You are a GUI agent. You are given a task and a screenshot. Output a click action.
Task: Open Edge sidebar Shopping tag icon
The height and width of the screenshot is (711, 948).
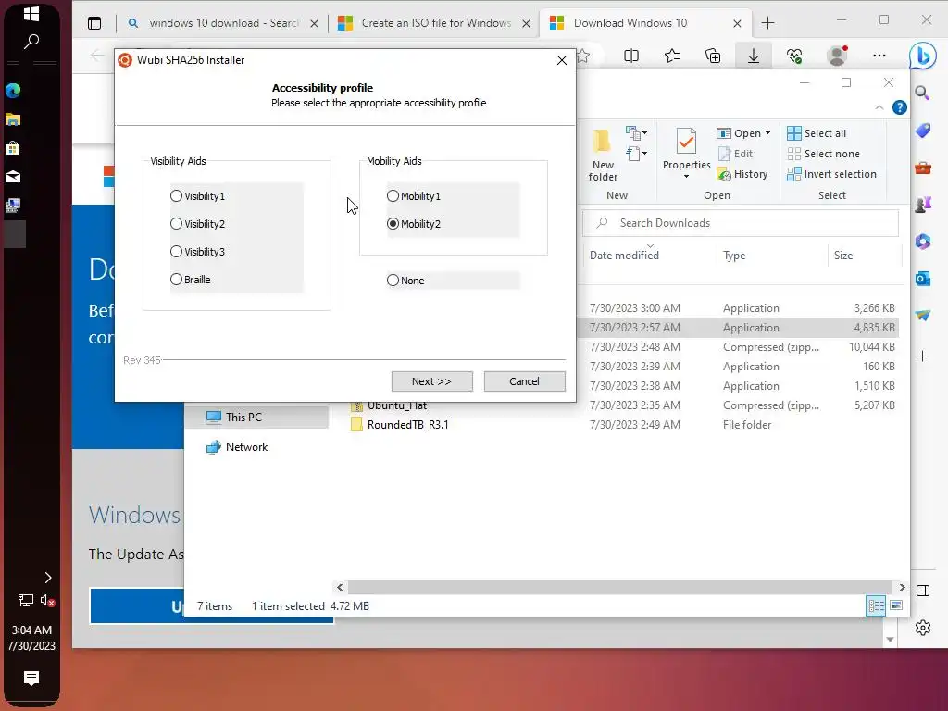coord(923,130)
